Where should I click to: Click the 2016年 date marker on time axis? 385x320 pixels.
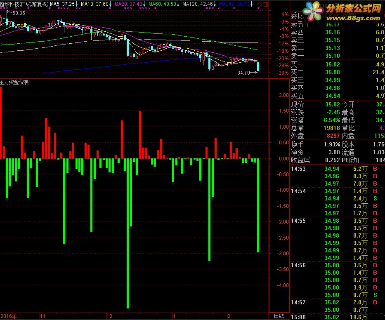coord(9,316)
